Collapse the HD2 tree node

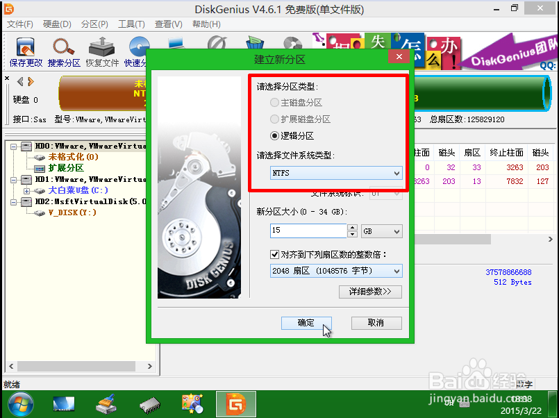coord(13,202)
